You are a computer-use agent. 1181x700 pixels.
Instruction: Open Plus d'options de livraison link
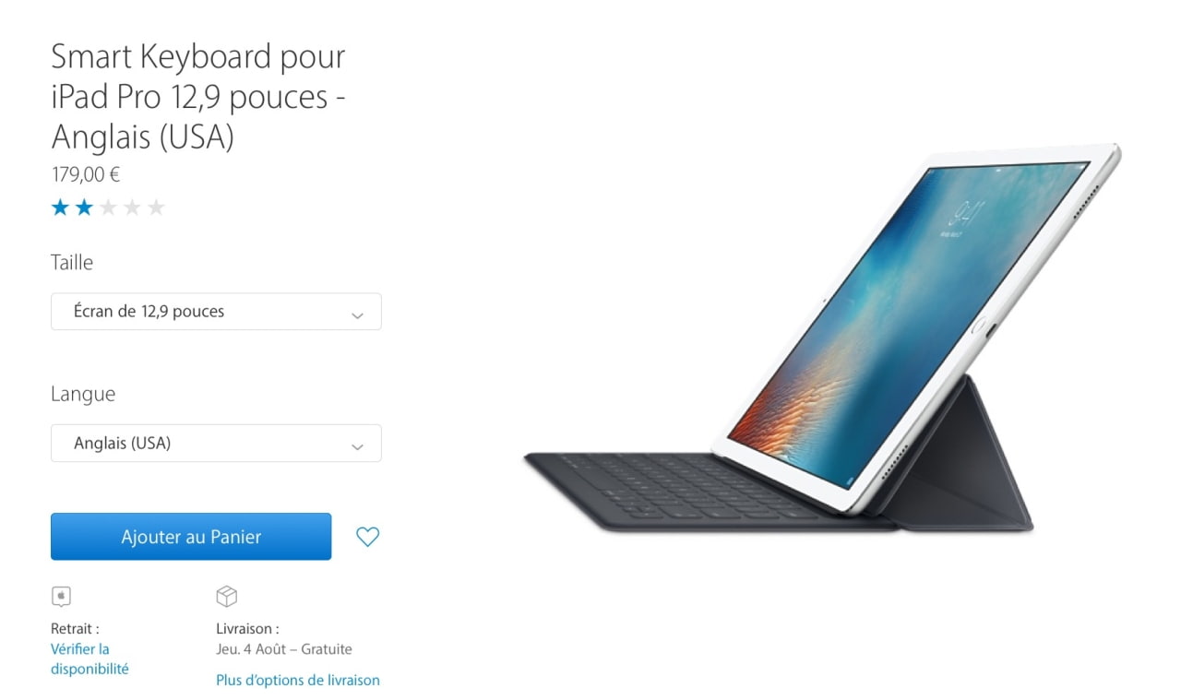[298, 681]
